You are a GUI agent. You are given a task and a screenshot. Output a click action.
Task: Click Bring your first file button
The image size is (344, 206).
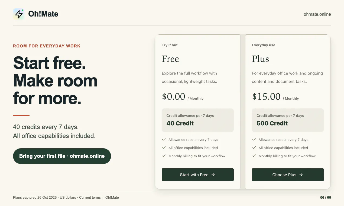point(62,156)
